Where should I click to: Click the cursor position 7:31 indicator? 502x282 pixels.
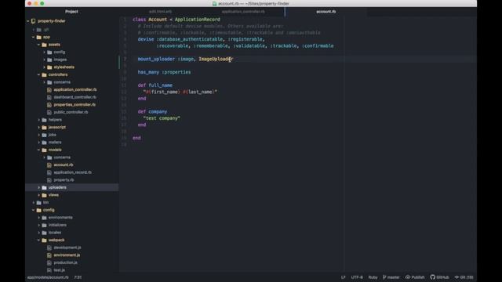point(78,277)
